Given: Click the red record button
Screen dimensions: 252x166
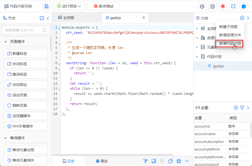Looking at the screenshot, I should coord(223,6).
